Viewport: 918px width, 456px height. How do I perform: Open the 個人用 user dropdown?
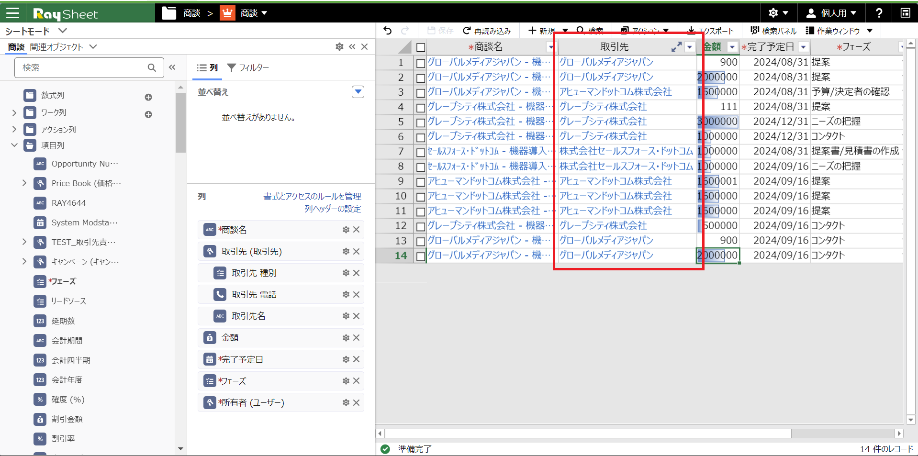point(830,13)
